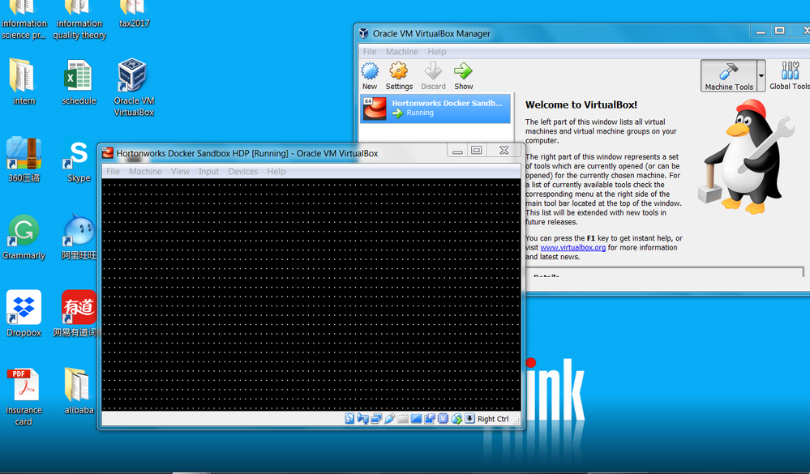Open Machine menu in Hortonworks VM window
This screenshot has height=474, width=810.
(145, 172)
